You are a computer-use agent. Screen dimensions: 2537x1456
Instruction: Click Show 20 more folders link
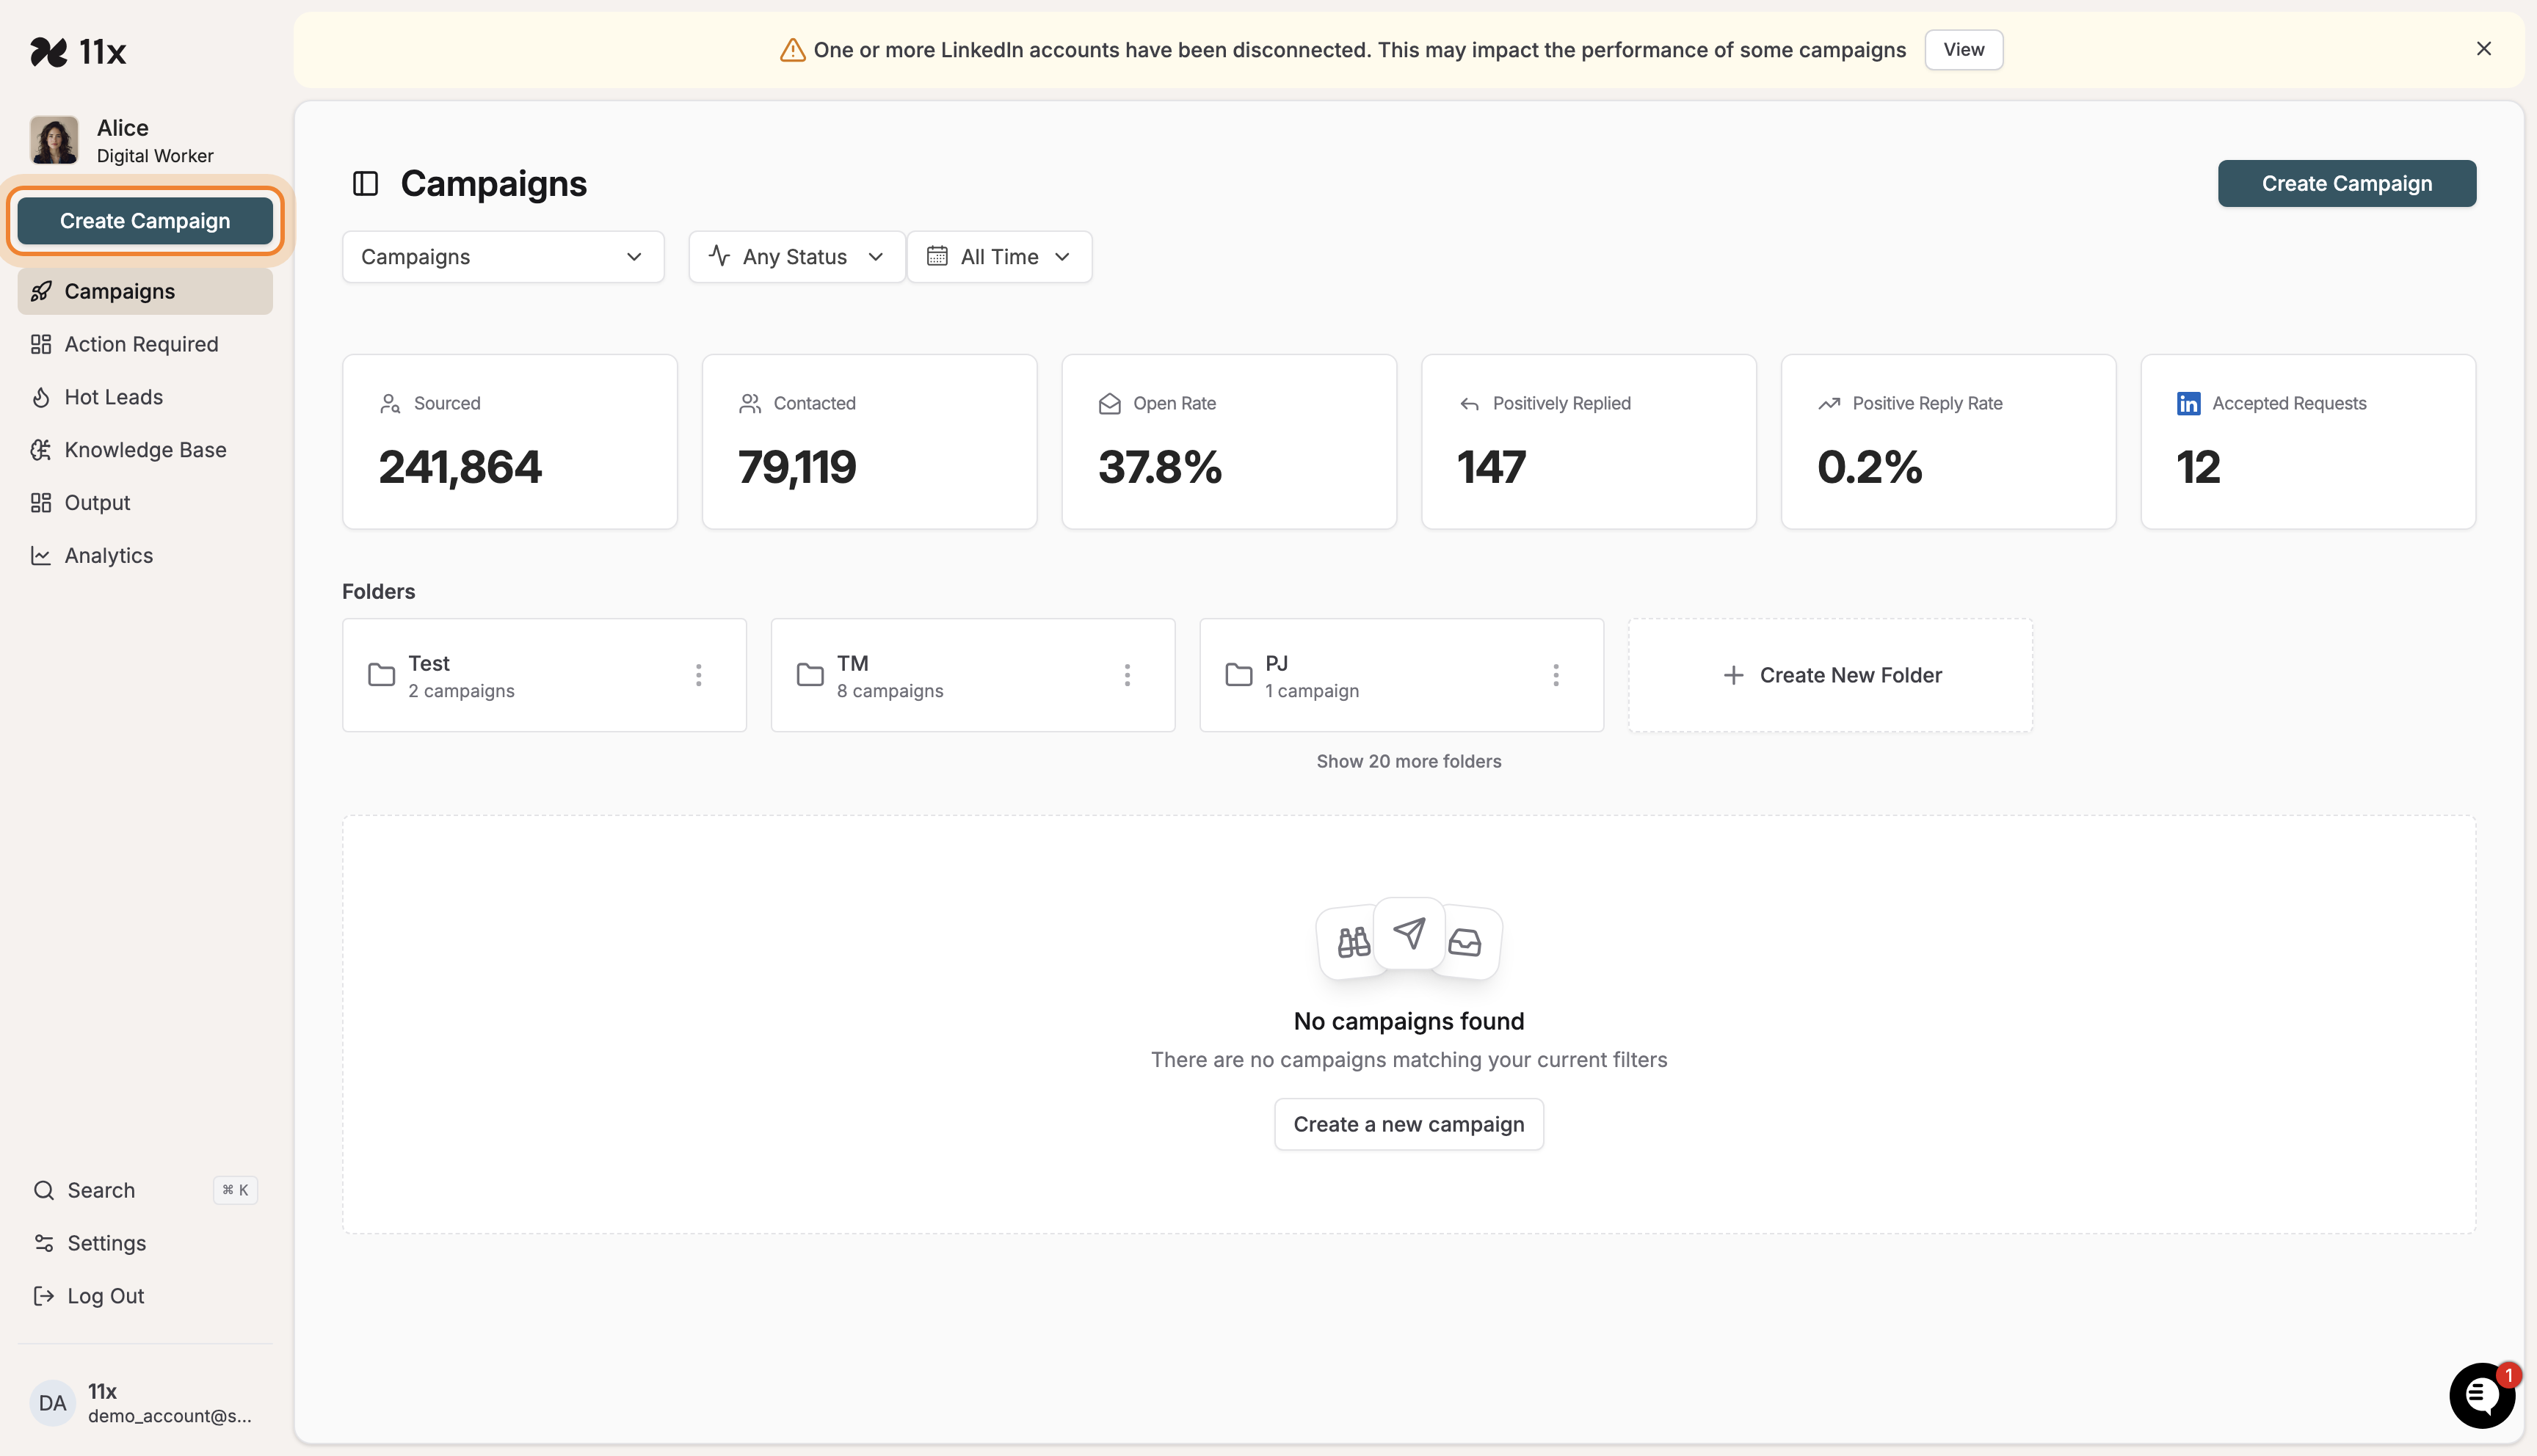click(x=1408, y=760)
